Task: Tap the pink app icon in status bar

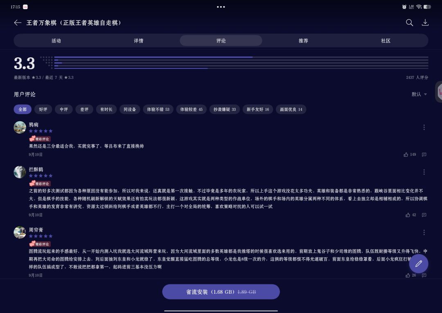Action: 25,7
